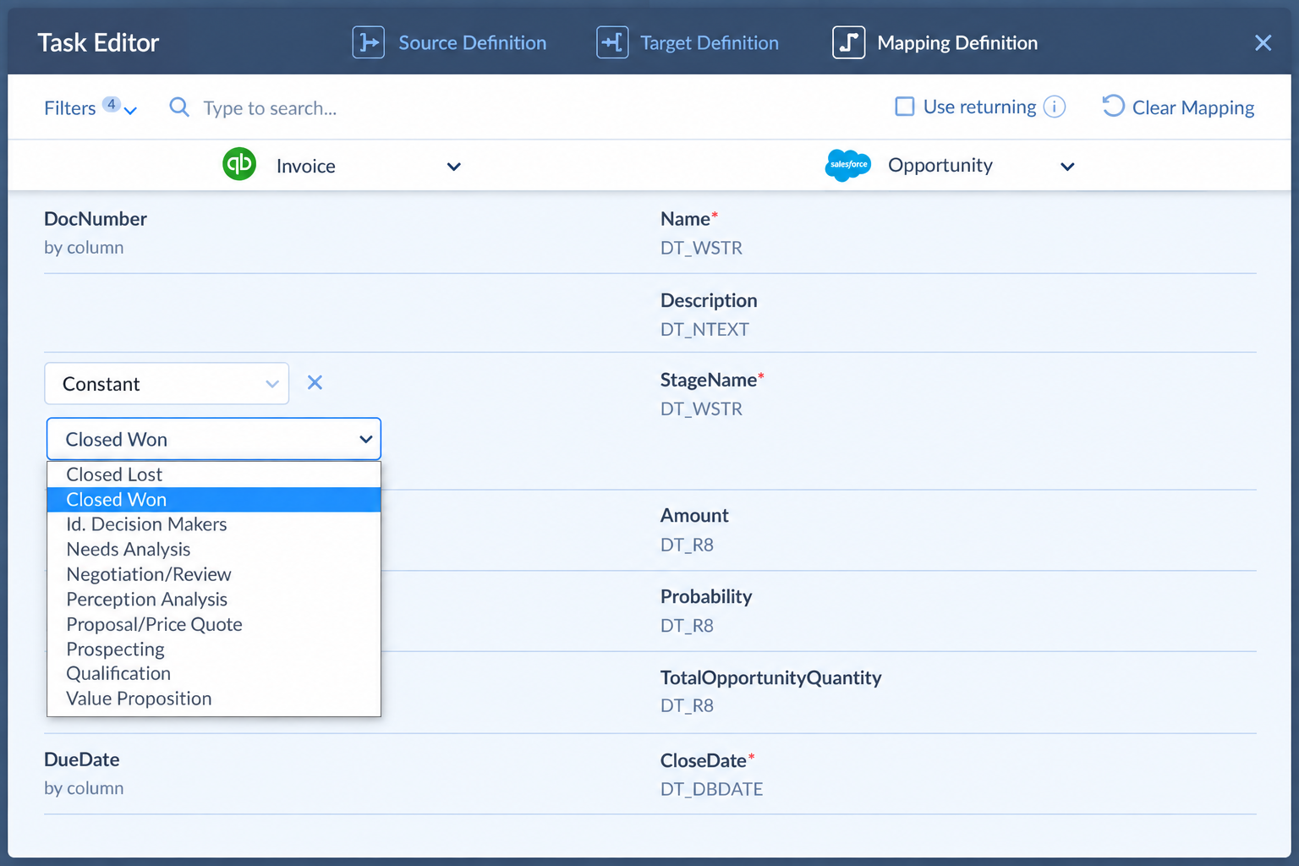
Task: Select the highlighted Closed Won option
Action: [214, 500]
